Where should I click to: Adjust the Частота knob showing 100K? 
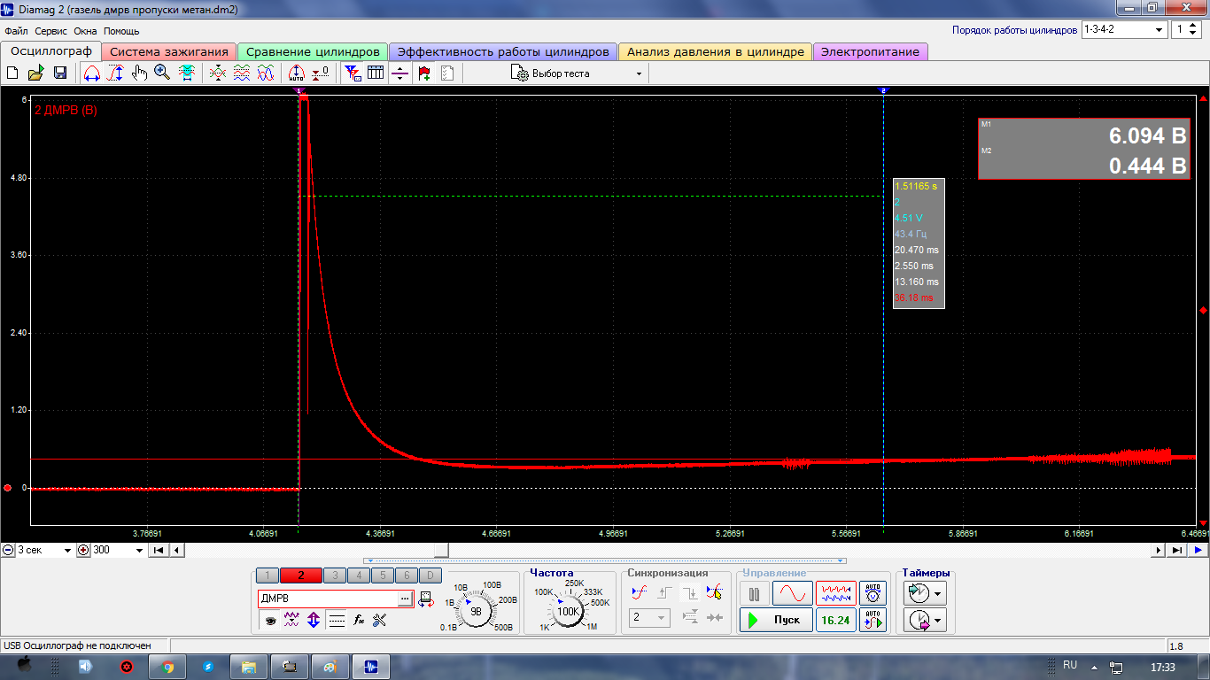click(x=568, y=611)
